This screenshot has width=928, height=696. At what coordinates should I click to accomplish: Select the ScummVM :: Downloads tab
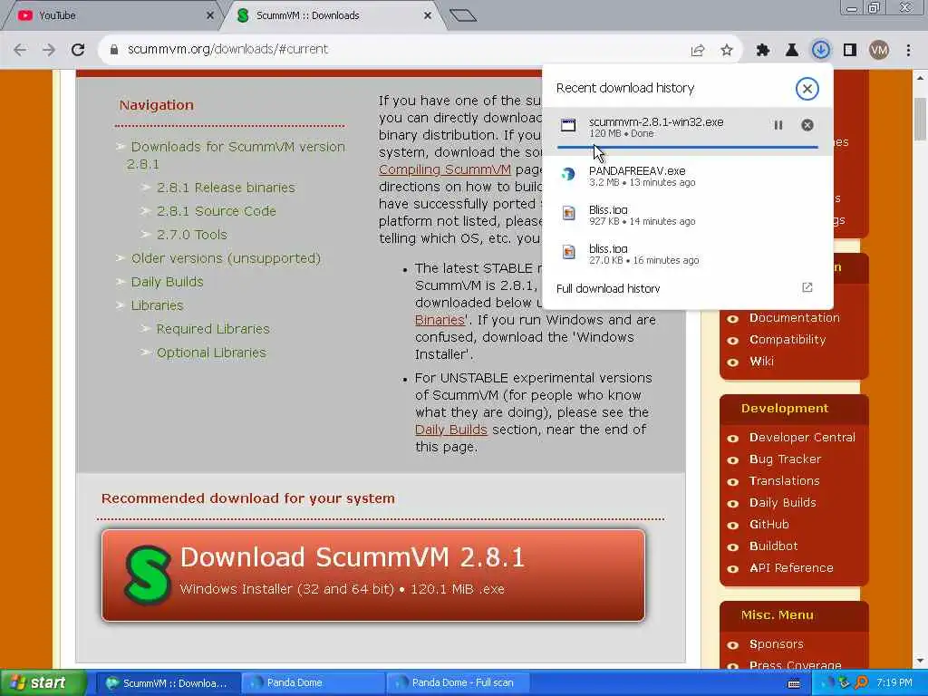pyautogui.click(x=332, y=15)
